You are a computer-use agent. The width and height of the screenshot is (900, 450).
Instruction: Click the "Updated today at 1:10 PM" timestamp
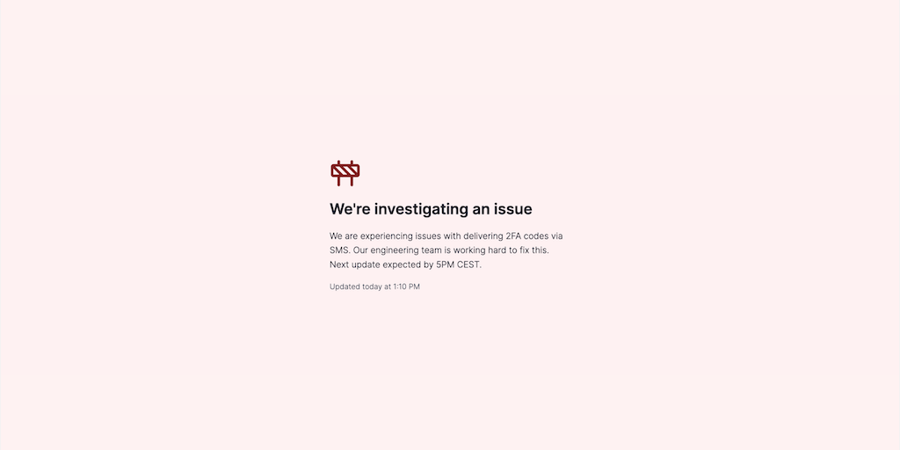click(x=374, y=287)
